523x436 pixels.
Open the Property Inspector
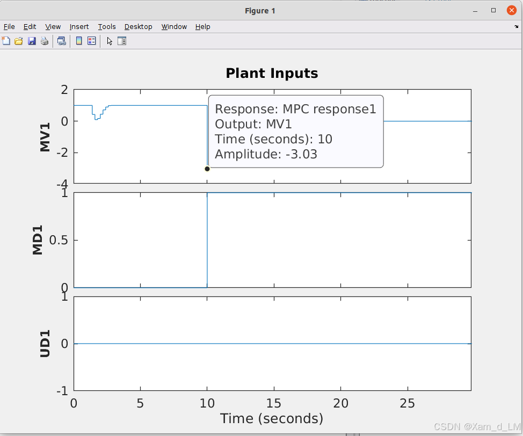coord(122,41)
